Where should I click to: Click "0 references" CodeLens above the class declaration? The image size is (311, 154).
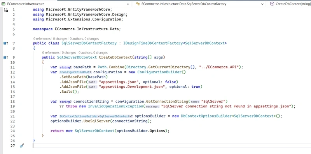coord(42,39)
